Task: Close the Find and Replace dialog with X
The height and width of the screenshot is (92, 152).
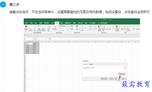Action: (125, 61)
